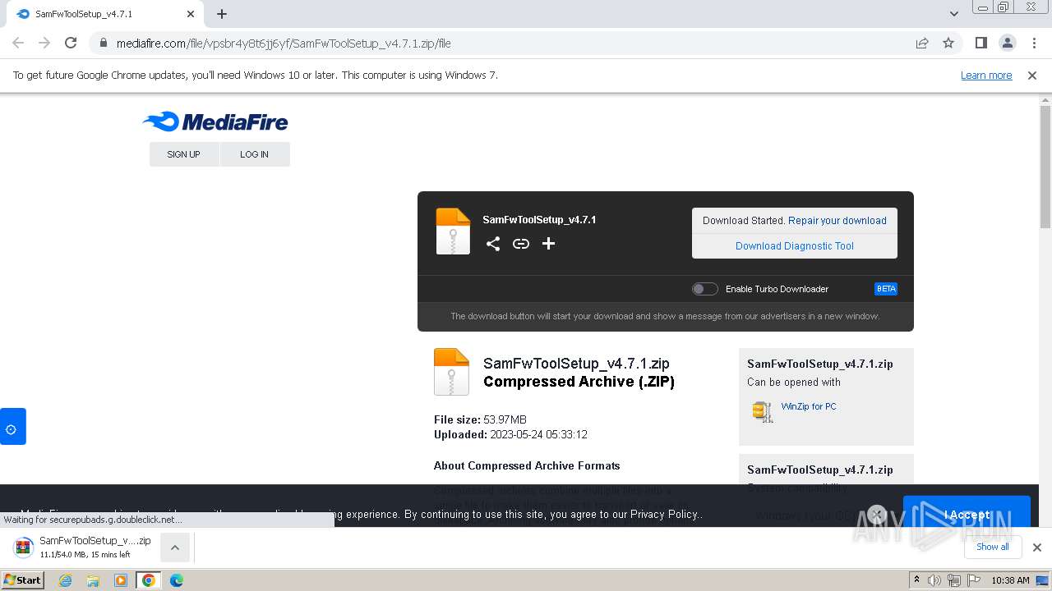Click the plus add-to-account icon
Screen dimensions: 1052x591
tap(548, 244)
